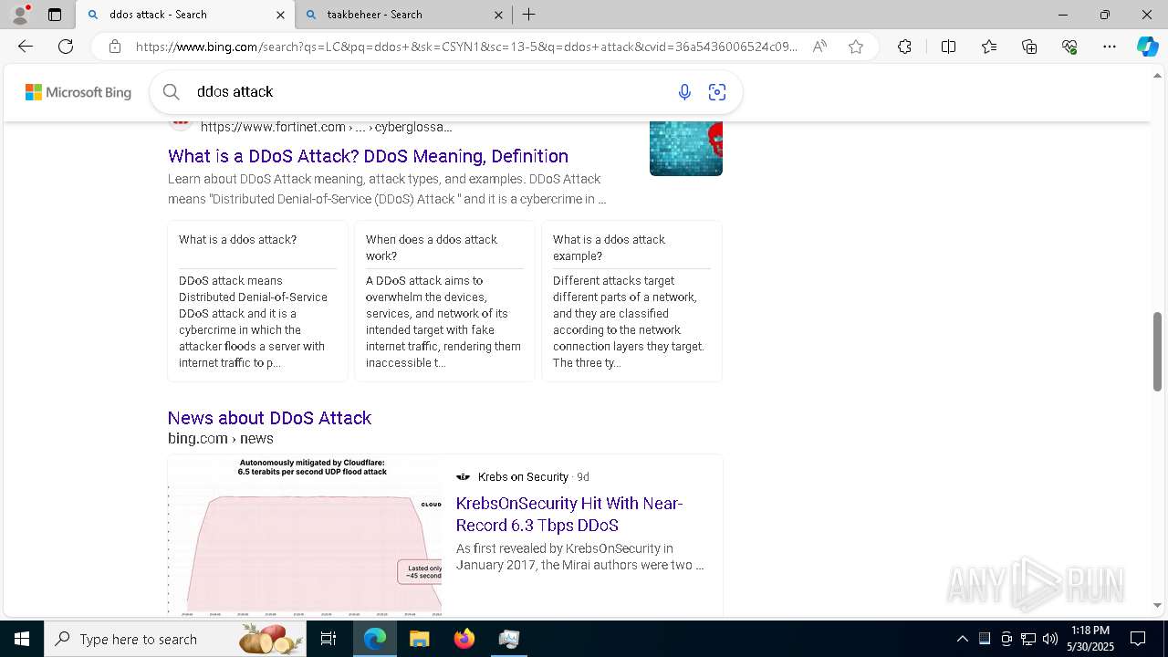Open the Copilot sidebar icon
Image resolution: width=1168 pixels, height=657 pixels.
(x=1147, y=47)
